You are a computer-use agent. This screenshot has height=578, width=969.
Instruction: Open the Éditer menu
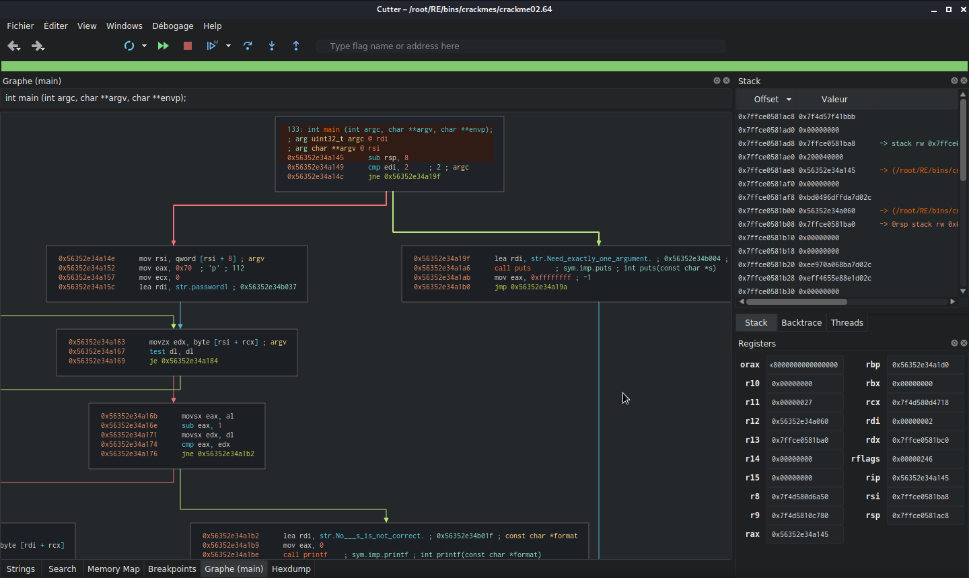point(55,26)
